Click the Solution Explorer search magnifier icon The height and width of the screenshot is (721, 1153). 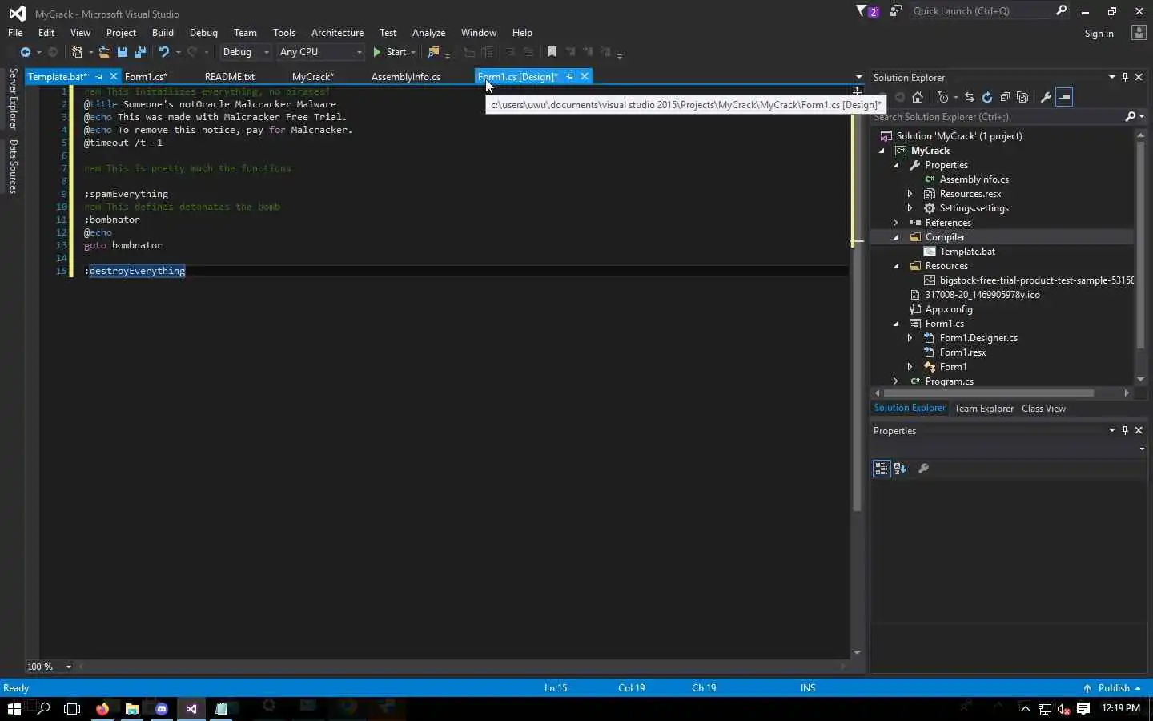coord(1130,117)
